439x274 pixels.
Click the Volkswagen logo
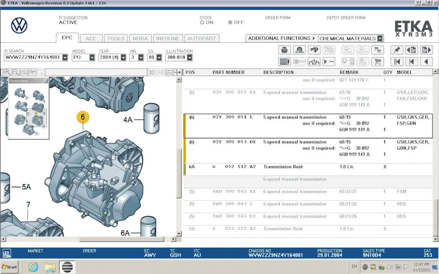19,26
